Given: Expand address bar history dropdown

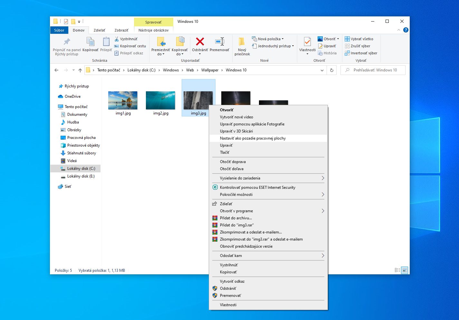Looking at the screenshot, I should pos(322,70).
